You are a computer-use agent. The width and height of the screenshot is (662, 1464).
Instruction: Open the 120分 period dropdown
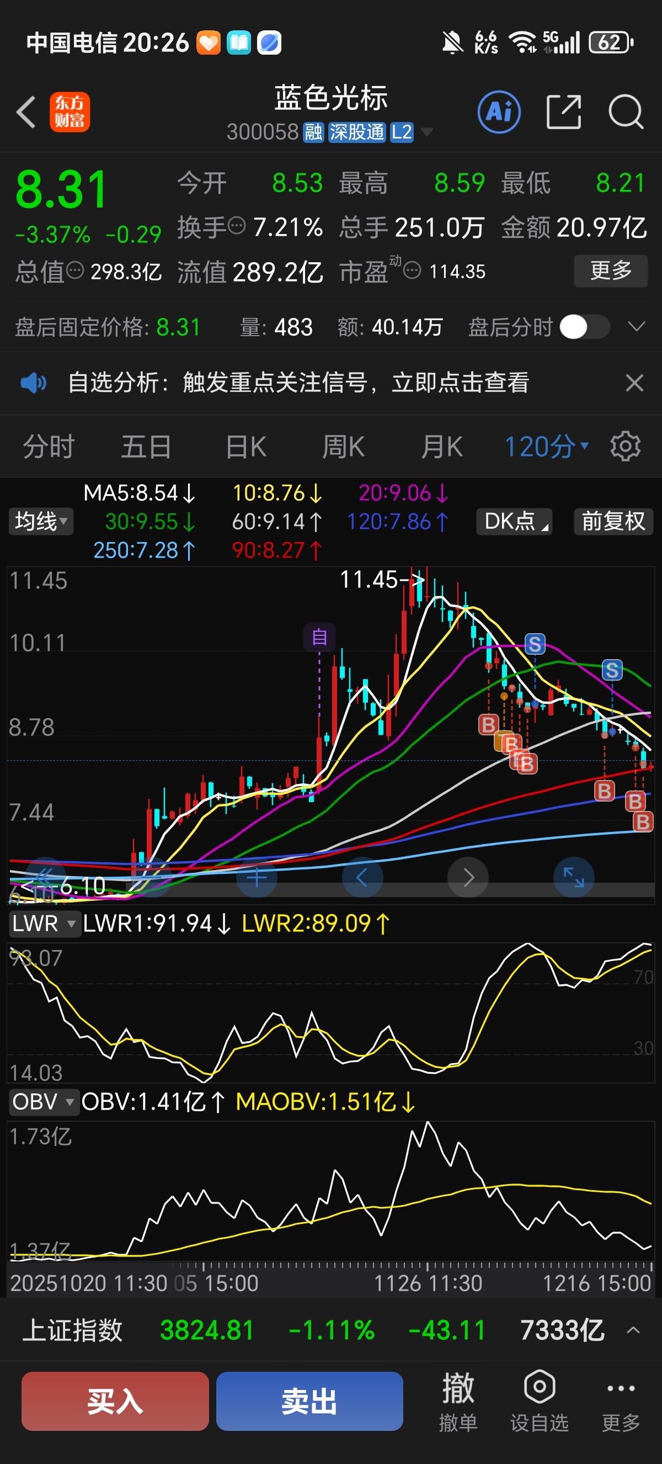tap(546, 447)
